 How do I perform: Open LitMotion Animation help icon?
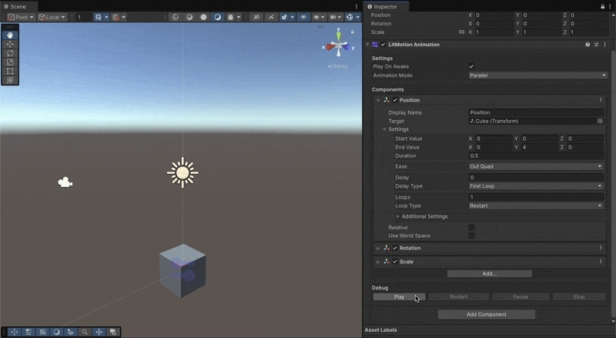(x=588, y=45)
